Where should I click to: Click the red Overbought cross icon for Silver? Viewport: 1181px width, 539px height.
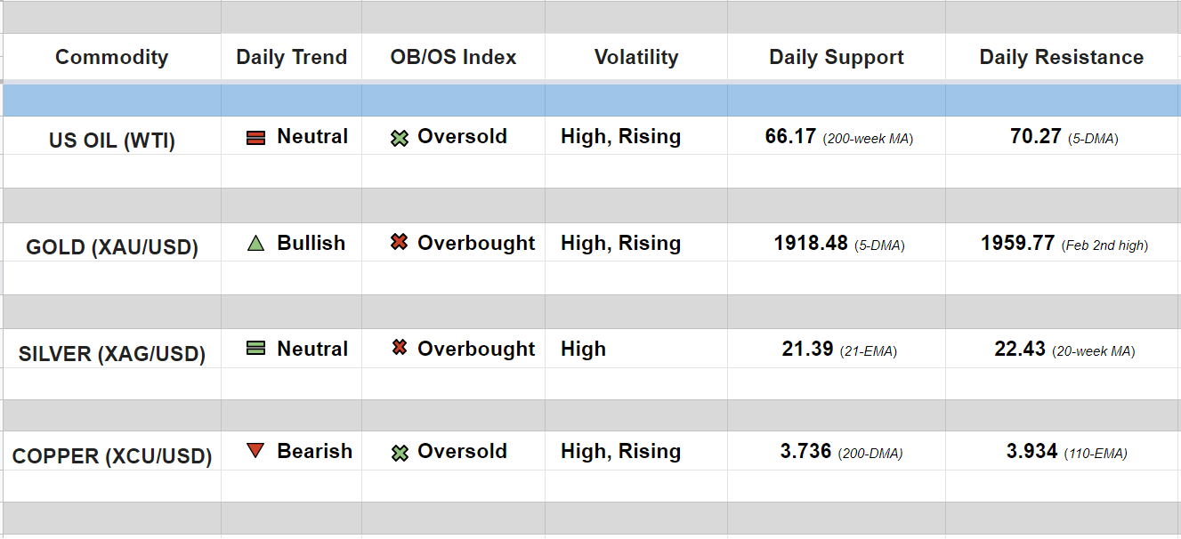400,349
